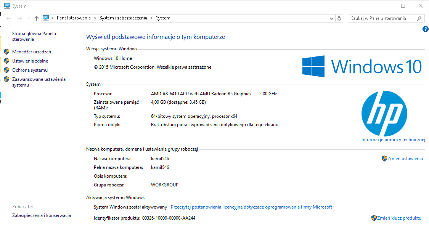429x228 pixels.
Task: Click the computer icon in address bar
Action: [46, 18]
